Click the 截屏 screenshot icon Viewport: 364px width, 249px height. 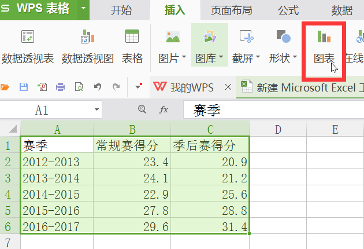(246, 36)
